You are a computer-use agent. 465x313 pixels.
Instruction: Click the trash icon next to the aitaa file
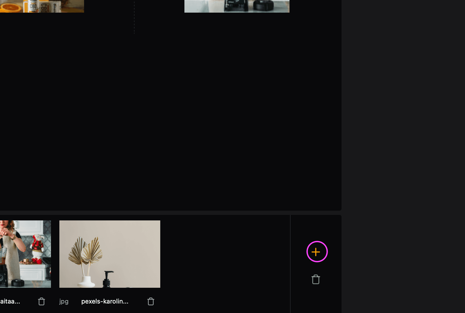click(41, 301)
